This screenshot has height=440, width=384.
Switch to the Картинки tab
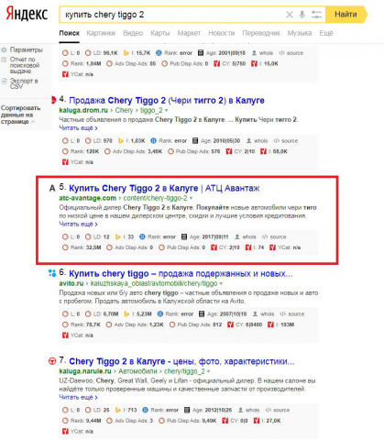[101, 33]
